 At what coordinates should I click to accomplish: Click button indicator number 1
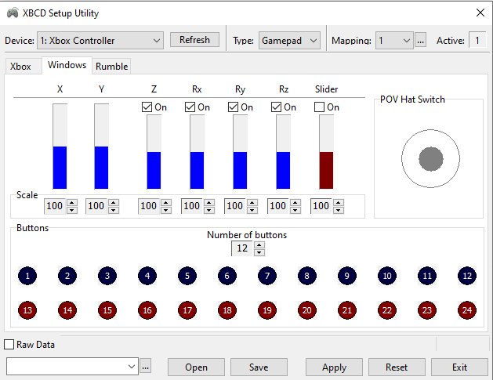click(x=27, y=276)
